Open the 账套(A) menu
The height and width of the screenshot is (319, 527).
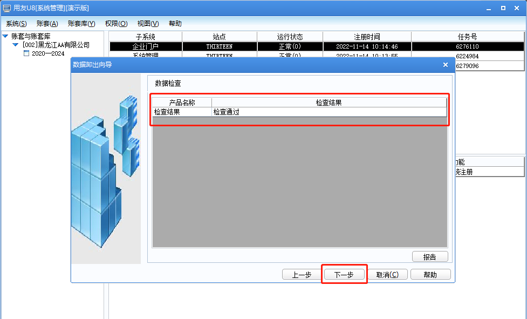(47, 24)
